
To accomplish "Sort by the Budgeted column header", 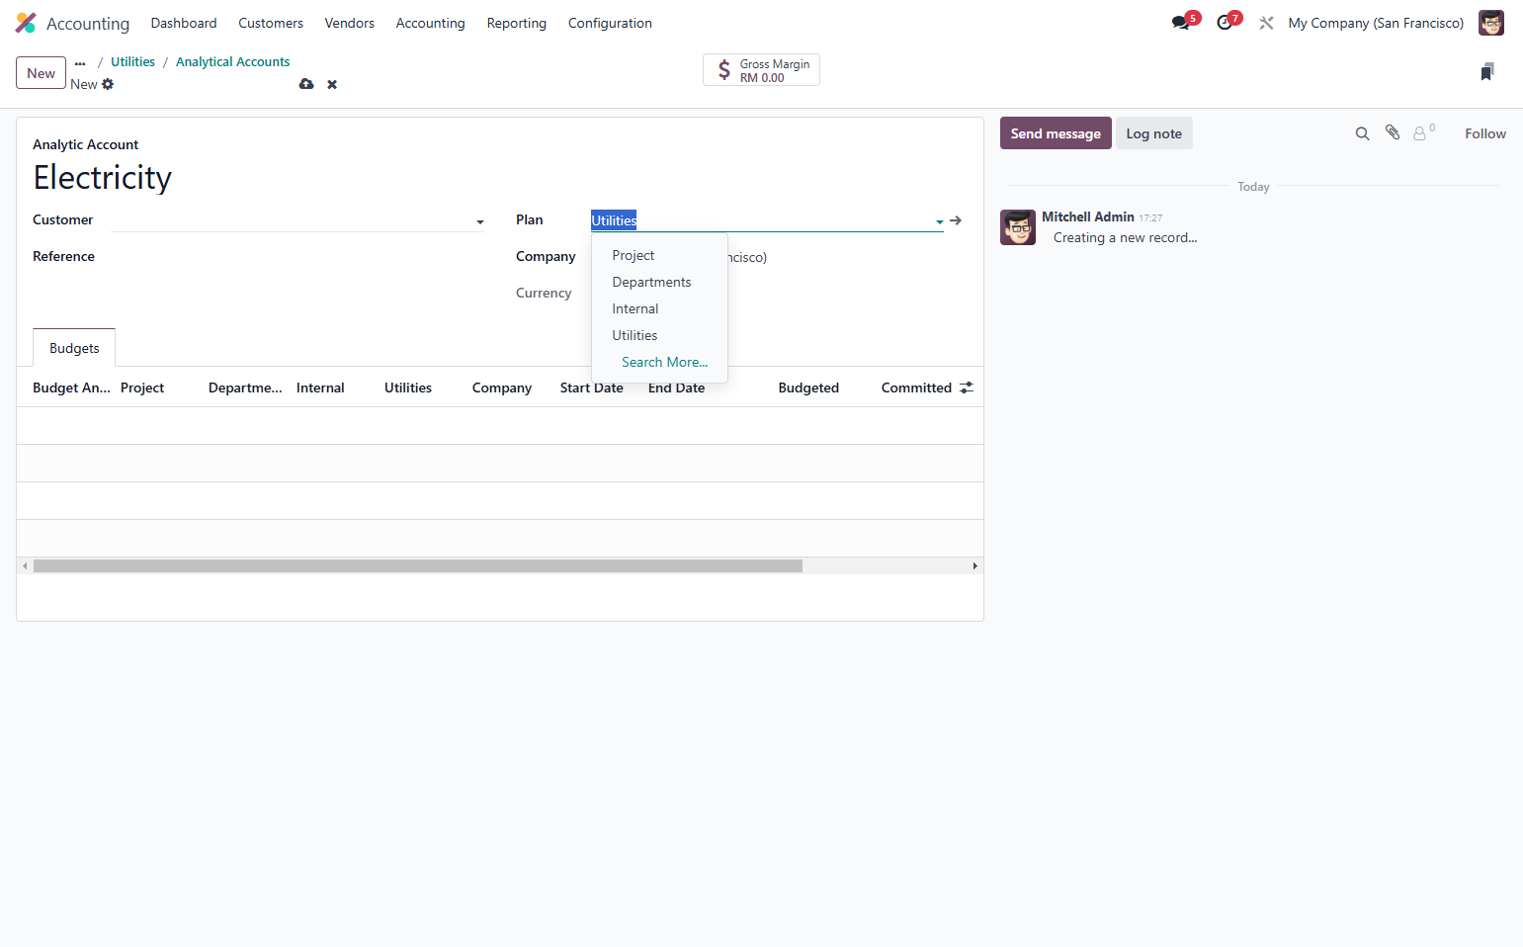I will click(x=808, y=387).
